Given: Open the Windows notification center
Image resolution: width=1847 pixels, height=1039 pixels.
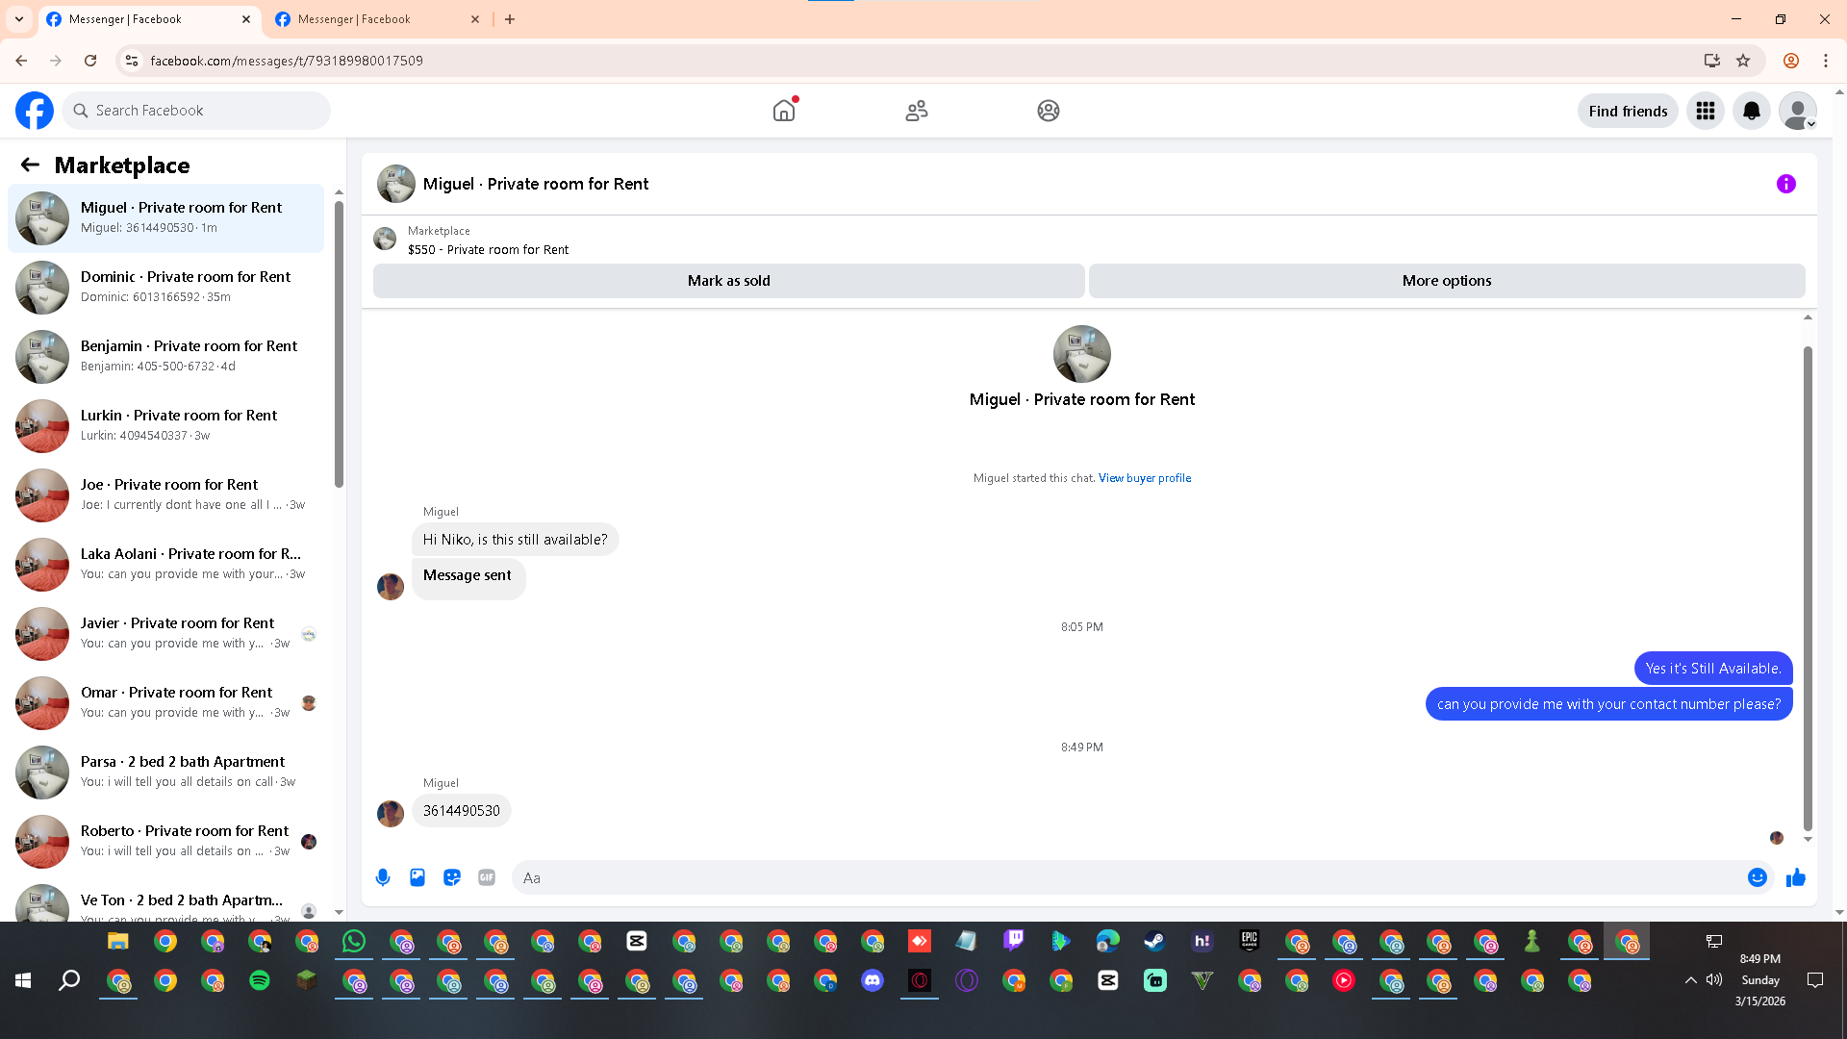Looking at the screenshot, I should [x=1815, y=980].
